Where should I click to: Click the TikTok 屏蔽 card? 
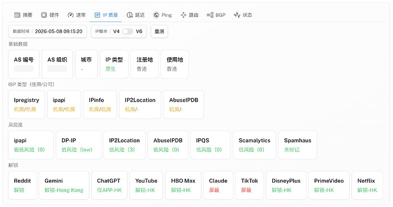tap(249, 185)
